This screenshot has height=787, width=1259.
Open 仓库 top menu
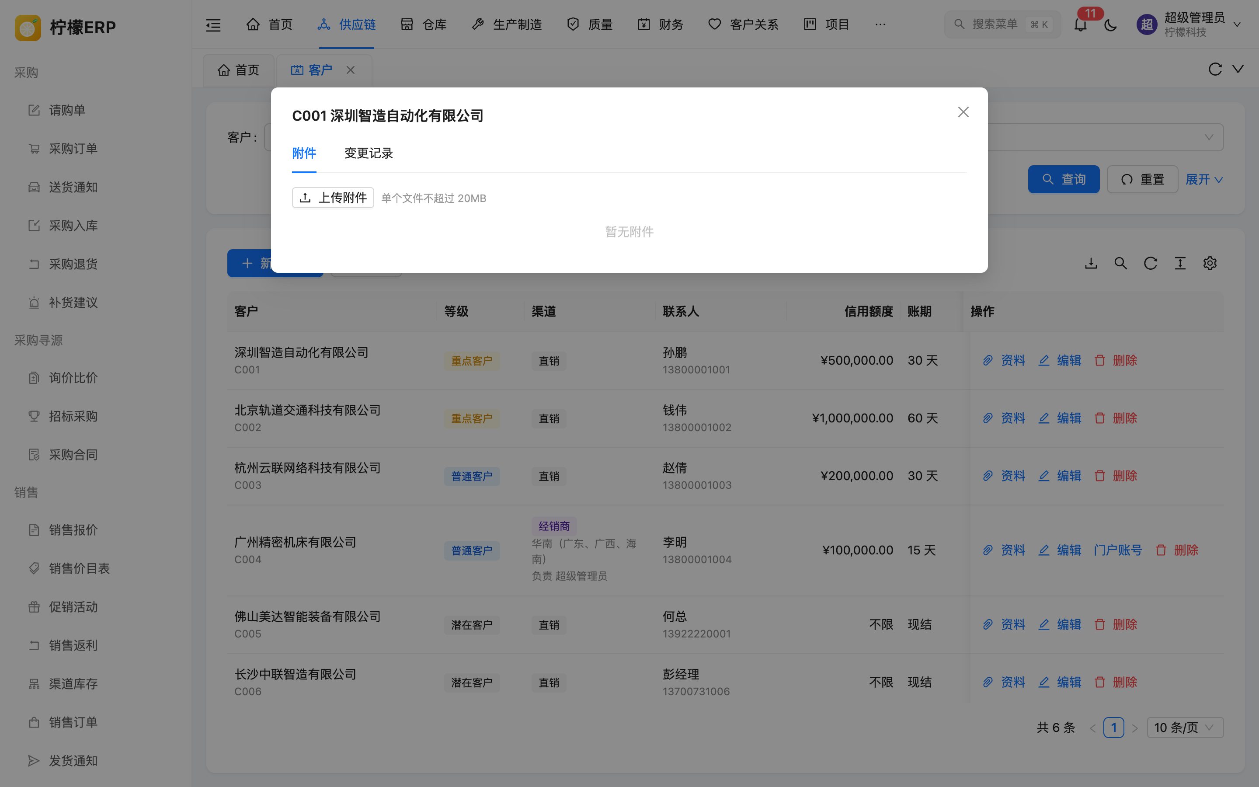click(424, 24)
